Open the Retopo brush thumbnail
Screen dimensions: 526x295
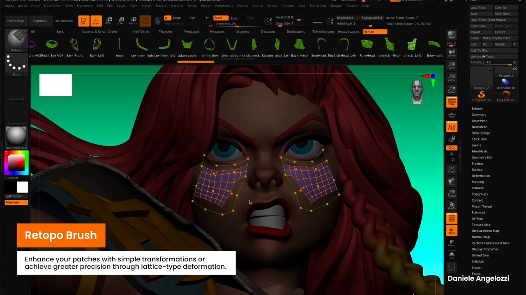click(16, 40)
